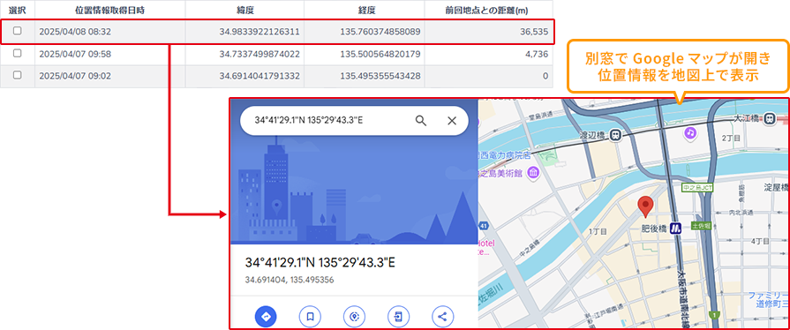Click the 位置情報取得日時 column header
Viewport: 790px width, 330px height.
[x=109, y=10]
